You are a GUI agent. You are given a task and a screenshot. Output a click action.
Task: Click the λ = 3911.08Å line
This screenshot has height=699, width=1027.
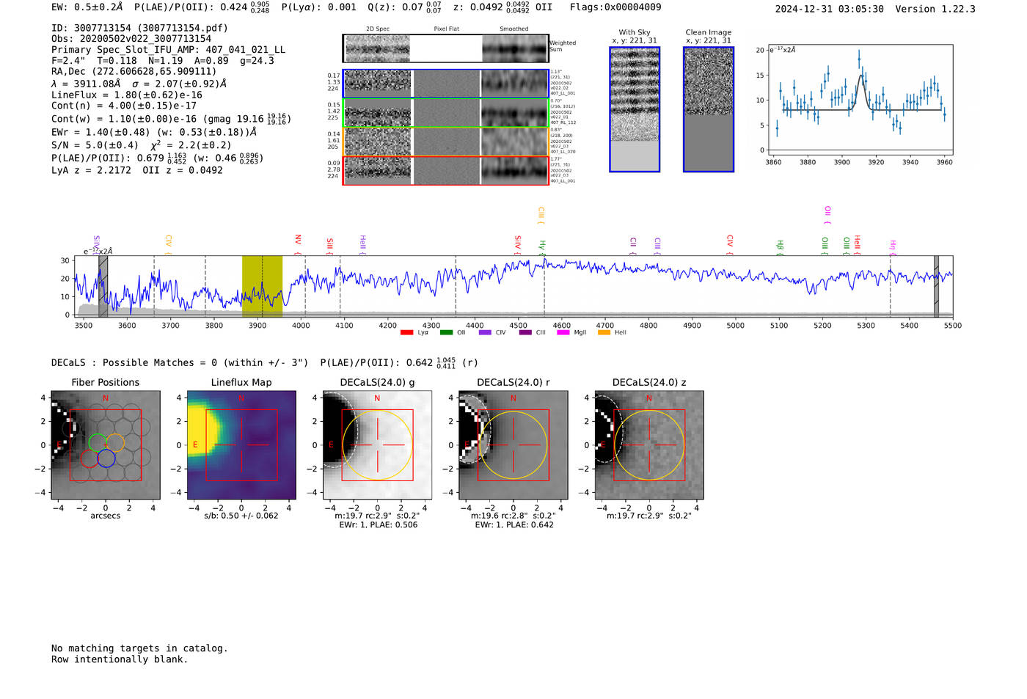point(139,84)
